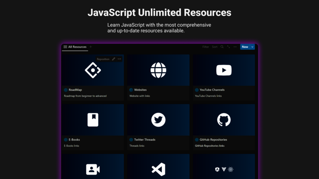Click the expand full page arrows icon

229,47
